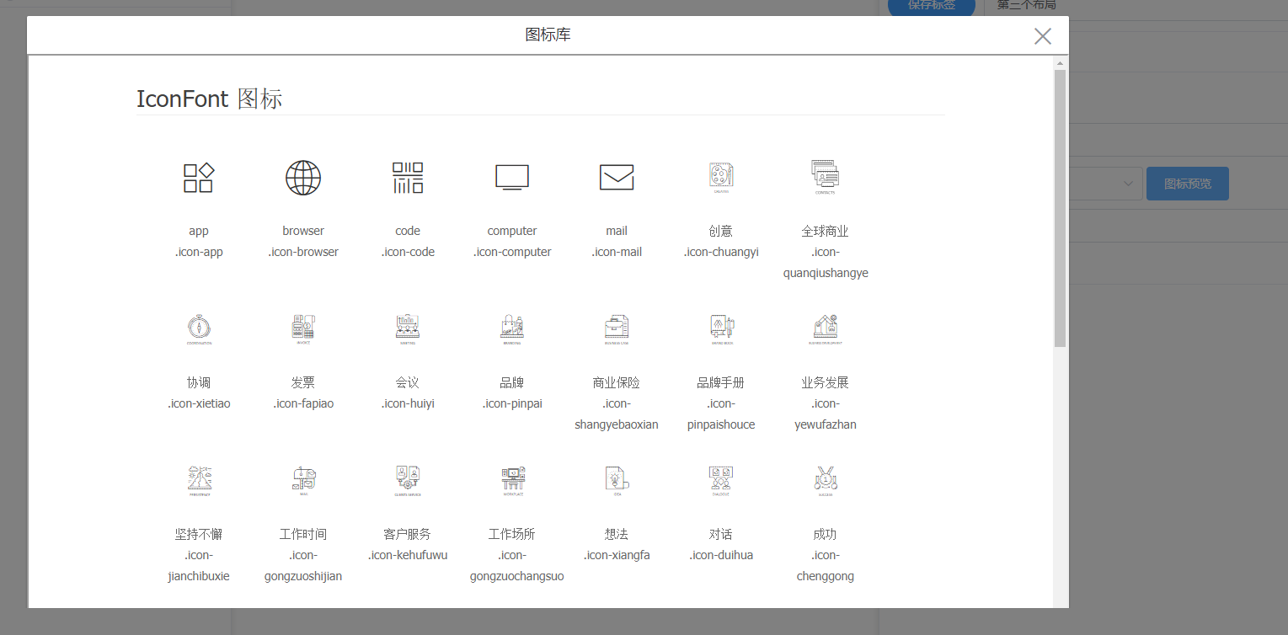Choose the 全球商业 icon image

coord(826,178)
